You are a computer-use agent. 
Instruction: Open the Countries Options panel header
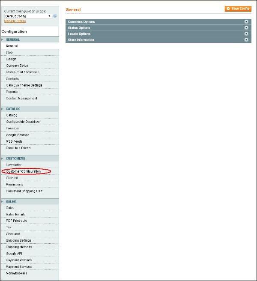click(158, 22)
